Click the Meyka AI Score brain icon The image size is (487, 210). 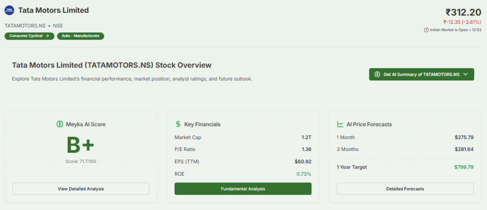pos(59,124)
